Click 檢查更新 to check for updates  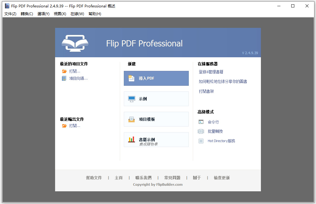222,178
